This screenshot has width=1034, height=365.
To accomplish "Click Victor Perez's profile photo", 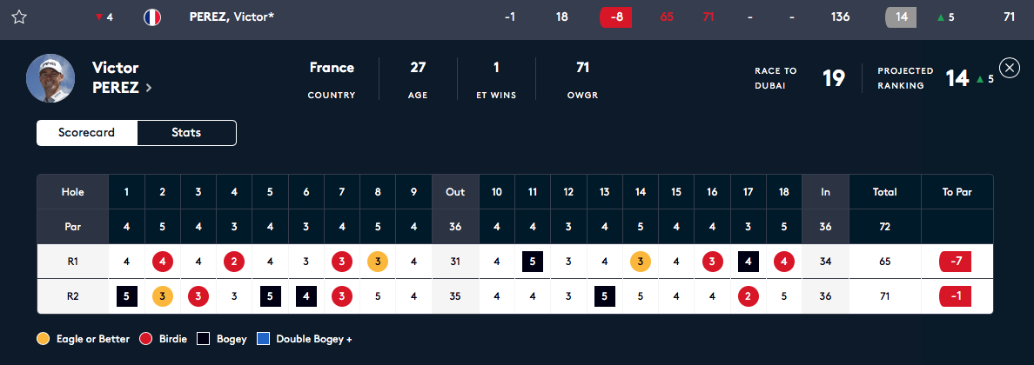I will [50, 78].
